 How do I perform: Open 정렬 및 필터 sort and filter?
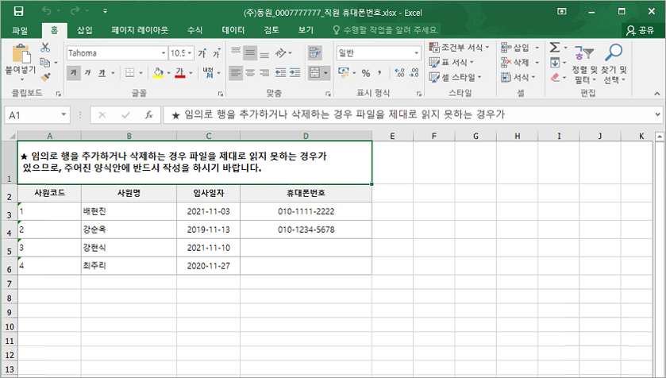(584, 64)
